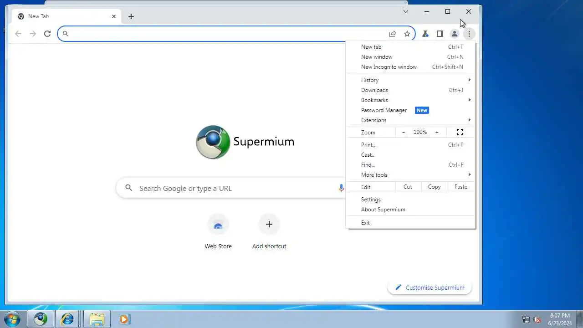Click the forward navigation arrow
The height and width of the screenshot is (328, 583).
pyautogui.click(x=33, y=34)
